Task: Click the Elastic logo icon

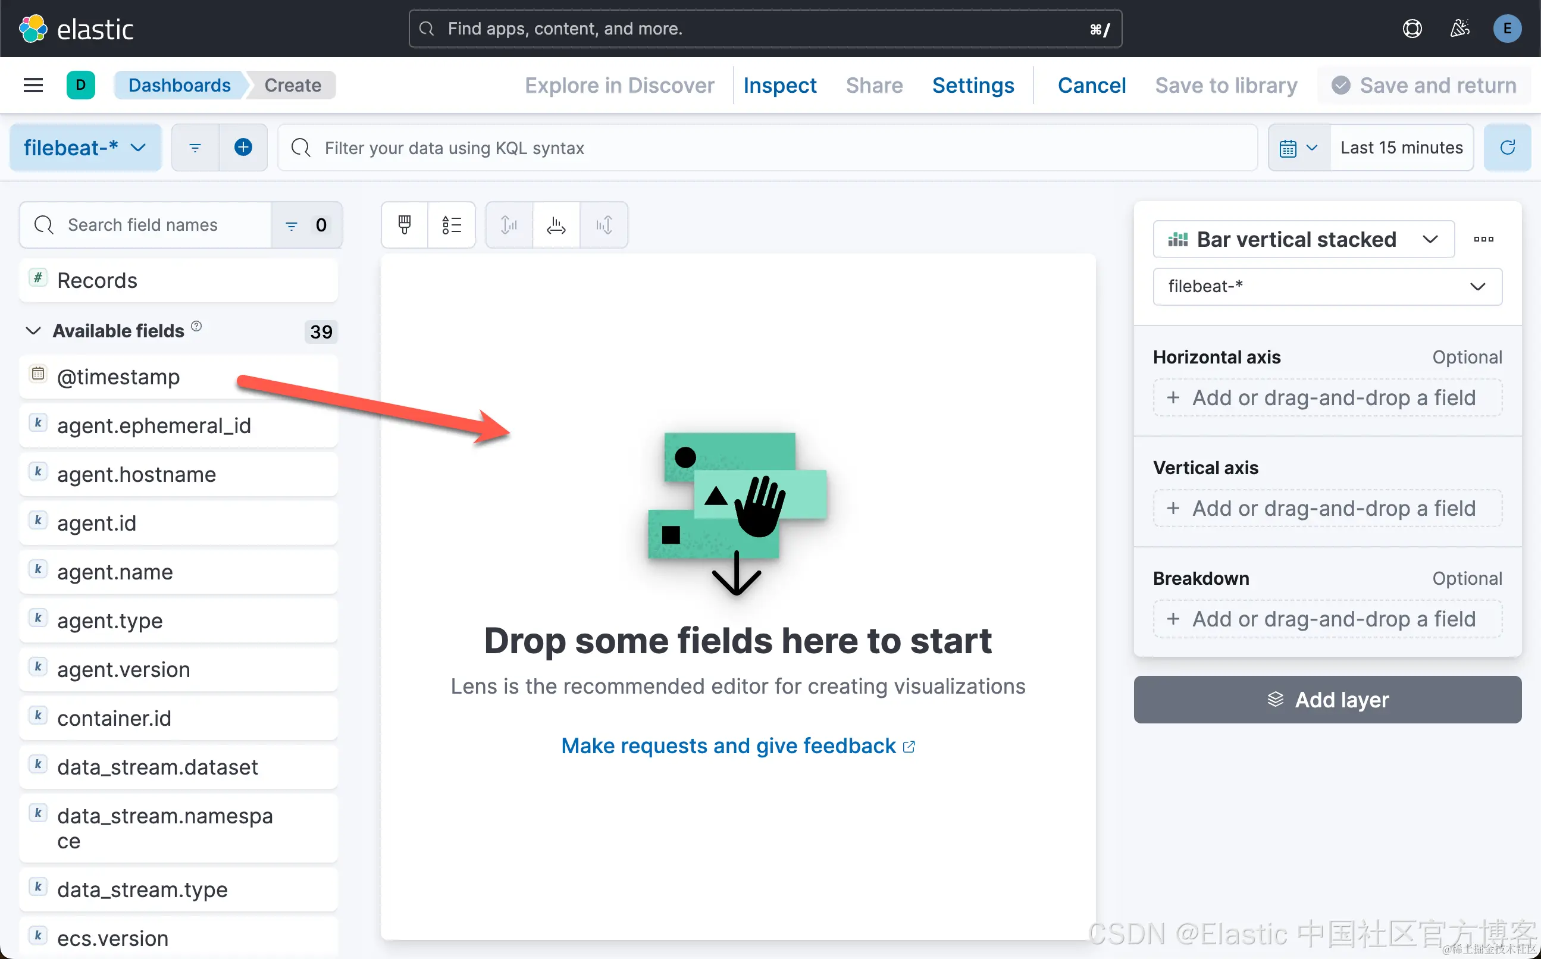Action: click(33, 29)
